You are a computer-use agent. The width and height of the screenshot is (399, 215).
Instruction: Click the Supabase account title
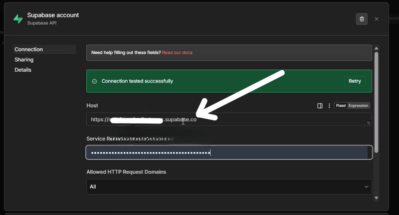pos(53,15)
